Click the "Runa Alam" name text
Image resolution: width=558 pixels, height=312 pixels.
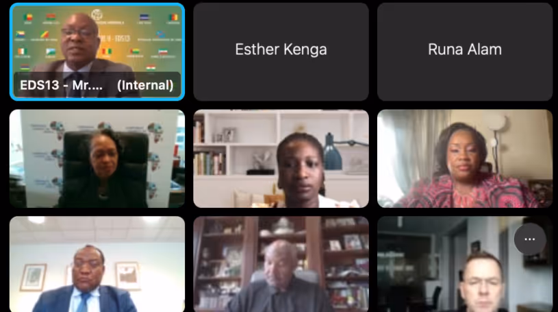pos(465,49)
